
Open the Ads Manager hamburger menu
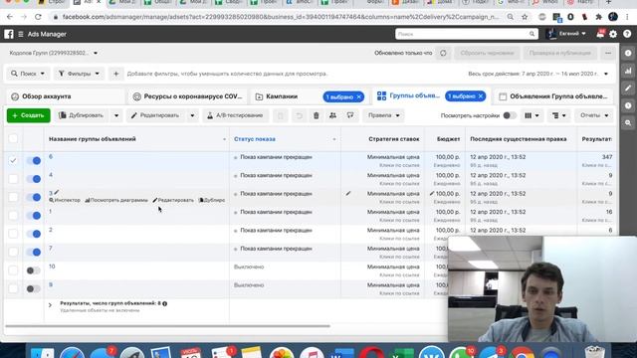tap(21, 34)
